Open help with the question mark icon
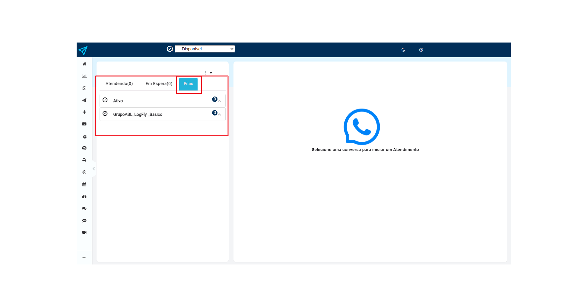The image size is (587, 307). click(x=421, y=50)
